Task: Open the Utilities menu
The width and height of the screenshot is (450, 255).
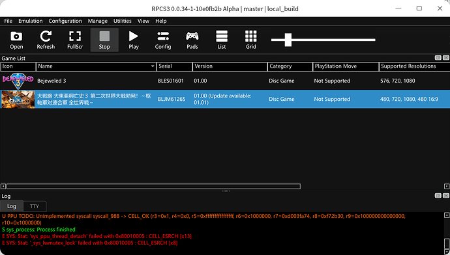Action: [x=122, y=21]
